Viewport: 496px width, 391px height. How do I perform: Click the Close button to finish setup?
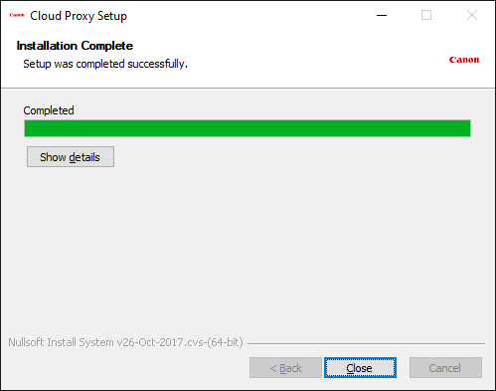pyautogui.click(x=360, y=368)
